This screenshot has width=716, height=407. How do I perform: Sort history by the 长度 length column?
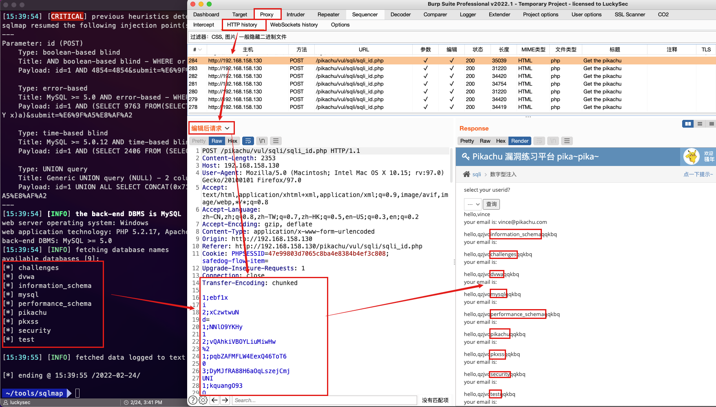pos(504,49)
